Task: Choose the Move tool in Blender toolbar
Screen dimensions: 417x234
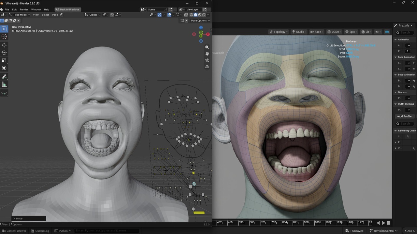Action: pyautogui.click(x=4, y=45)
